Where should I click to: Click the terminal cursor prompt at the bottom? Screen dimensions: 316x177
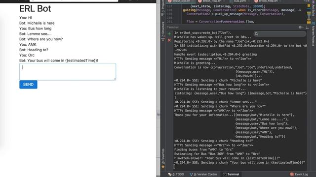click(x=174, y=166)
